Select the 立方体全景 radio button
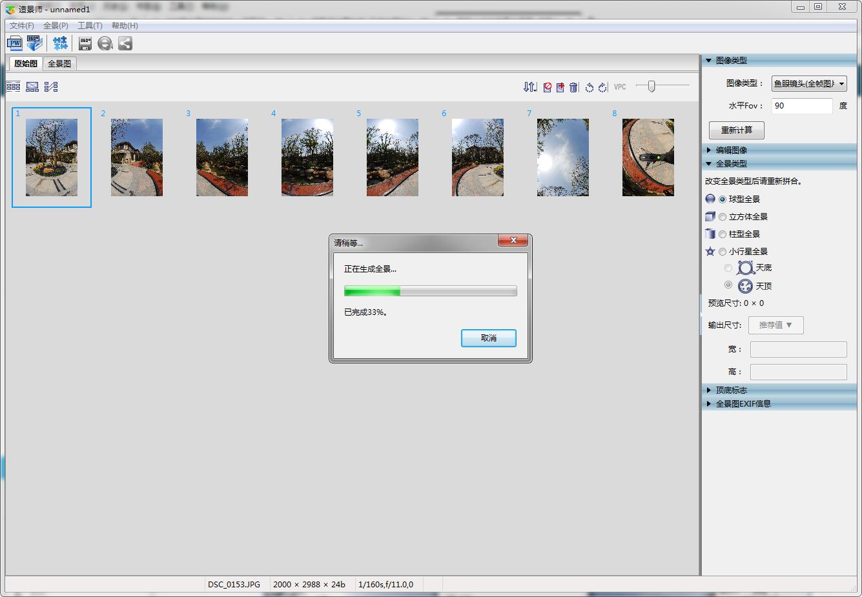The width and height of the screenshot is (862, 597). [723, 217]
